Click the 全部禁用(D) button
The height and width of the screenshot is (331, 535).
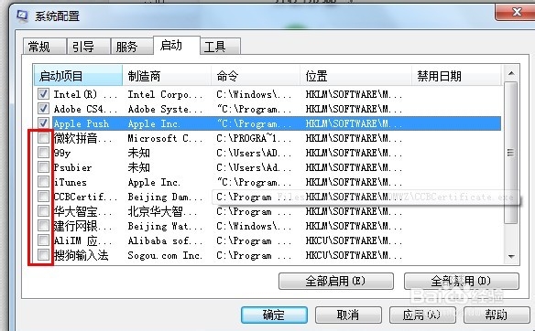[462, 281]
